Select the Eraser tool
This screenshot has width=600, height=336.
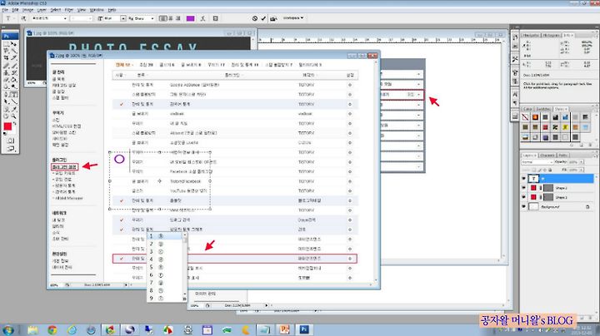7,79
